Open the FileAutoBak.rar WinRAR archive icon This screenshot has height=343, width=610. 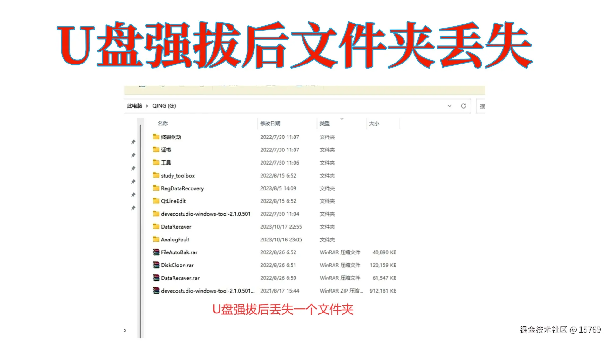pyautogui.click(x=156, y=252)
